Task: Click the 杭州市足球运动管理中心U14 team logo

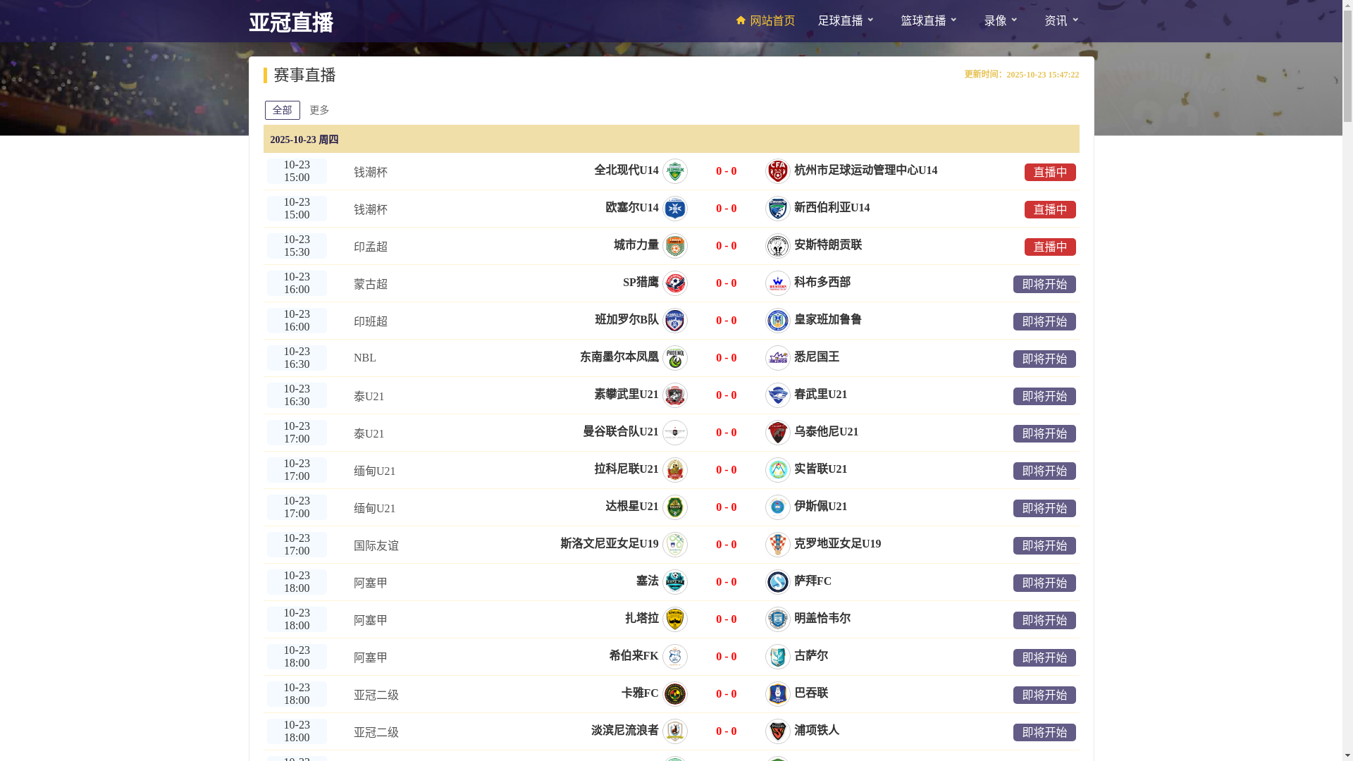Action: 777,171
